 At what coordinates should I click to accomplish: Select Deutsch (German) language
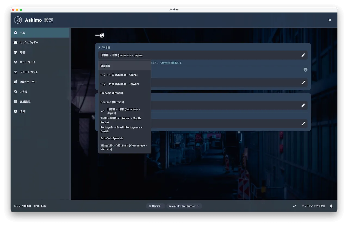pyautogui.click(x=125, y=102)
